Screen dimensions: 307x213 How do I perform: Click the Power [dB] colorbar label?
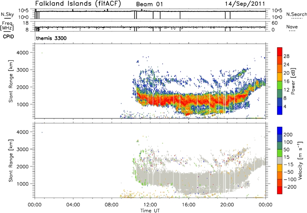293,81
